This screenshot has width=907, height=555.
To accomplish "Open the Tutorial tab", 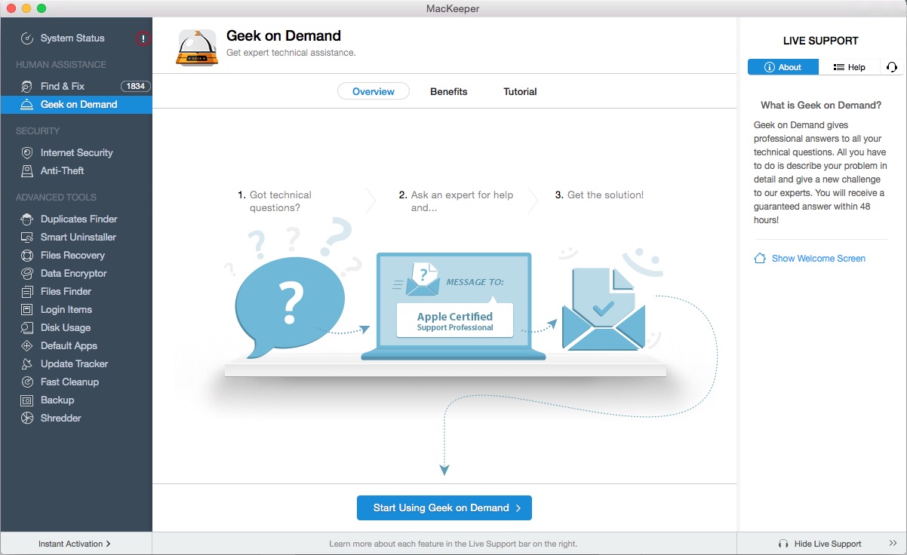I will [x=520, y=91].
